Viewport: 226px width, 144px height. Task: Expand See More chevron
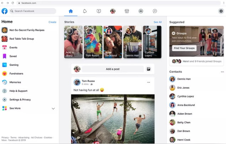(x=53, y=108)
